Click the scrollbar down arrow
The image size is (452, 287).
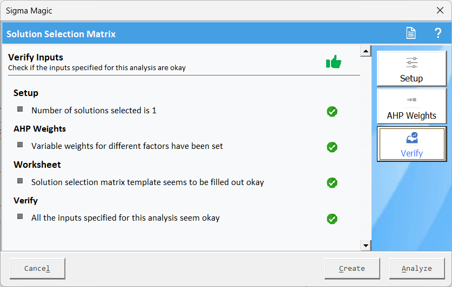point(366,245)
